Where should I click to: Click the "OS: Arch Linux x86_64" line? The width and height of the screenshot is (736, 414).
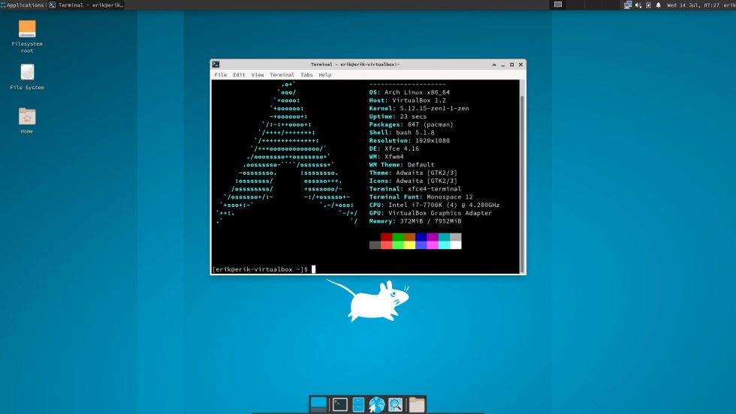[x=409, y=92]
